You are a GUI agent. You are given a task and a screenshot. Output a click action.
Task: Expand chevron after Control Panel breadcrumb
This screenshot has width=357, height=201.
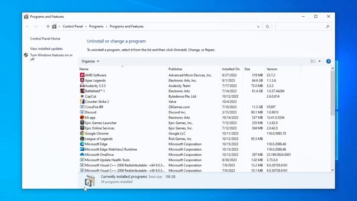point(86,26)
